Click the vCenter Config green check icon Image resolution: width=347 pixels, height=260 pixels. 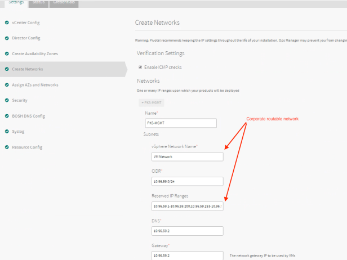6,23
